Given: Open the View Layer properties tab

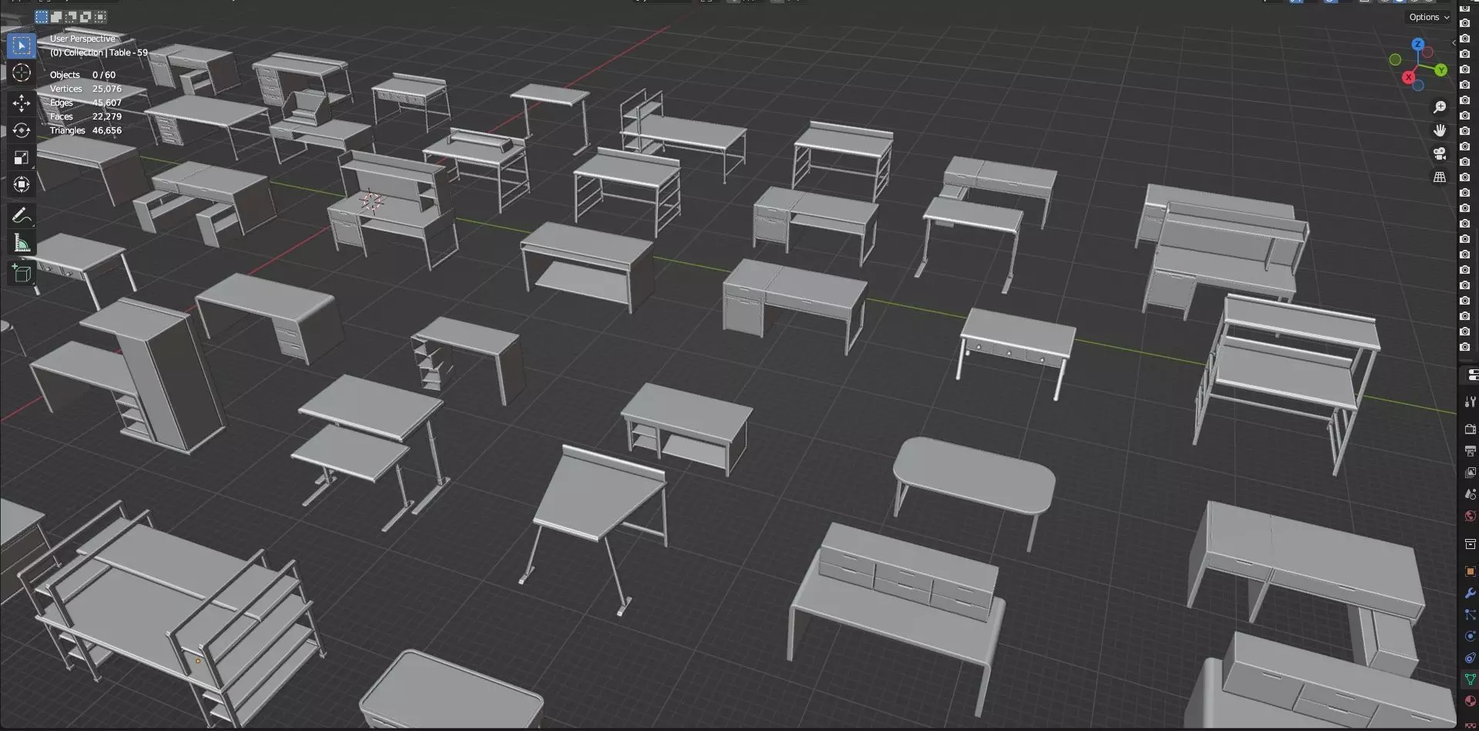Looking at the screenshot, I should pyautogui.click(x=1470, y=473).
